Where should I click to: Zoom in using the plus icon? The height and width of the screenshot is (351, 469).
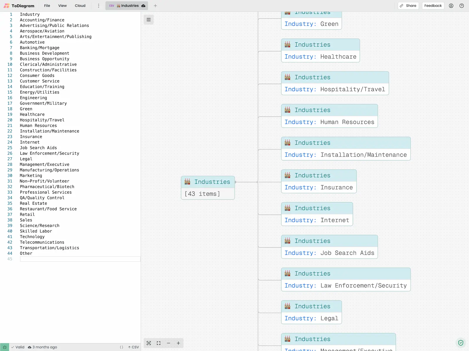point(178,343)
